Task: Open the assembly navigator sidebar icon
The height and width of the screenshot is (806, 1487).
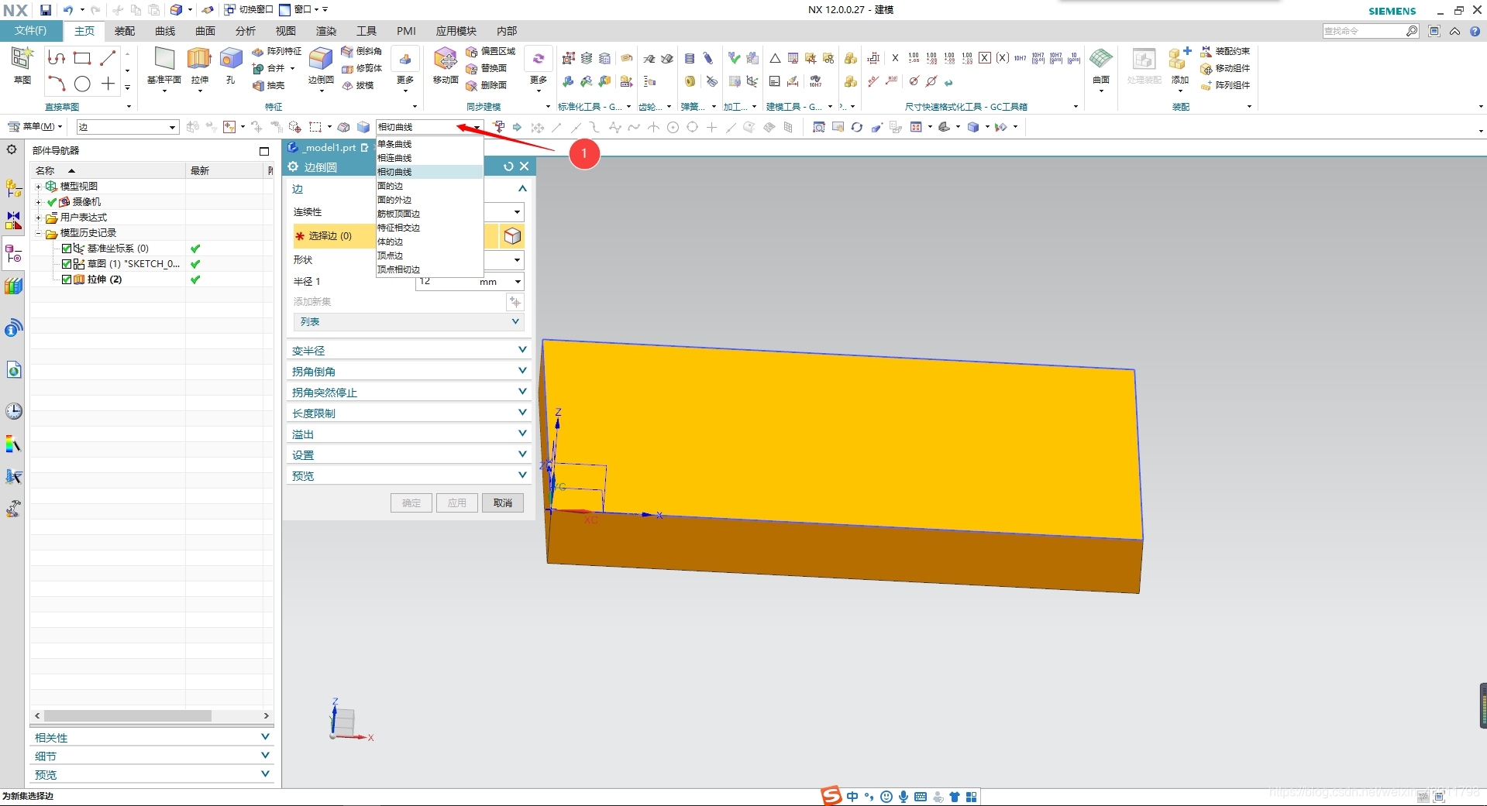Action: pos(13,188)
